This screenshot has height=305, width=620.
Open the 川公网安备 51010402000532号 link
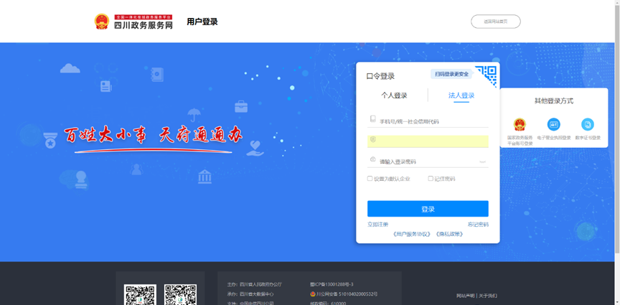[347, 294]
